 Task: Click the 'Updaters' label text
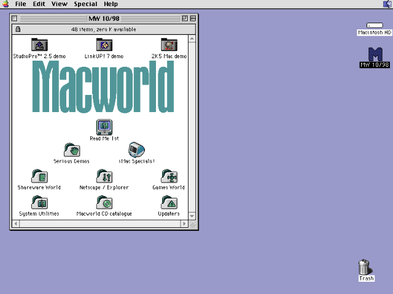point(169,214)
